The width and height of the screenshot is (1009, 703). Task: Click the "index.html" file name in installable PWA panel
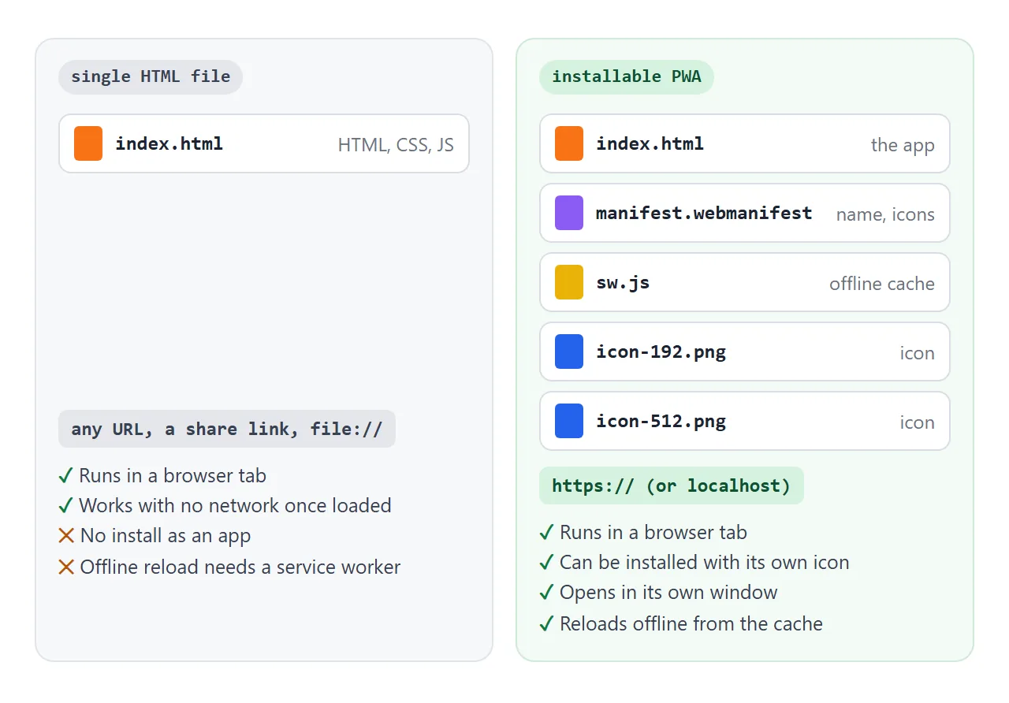coord(650,143)
